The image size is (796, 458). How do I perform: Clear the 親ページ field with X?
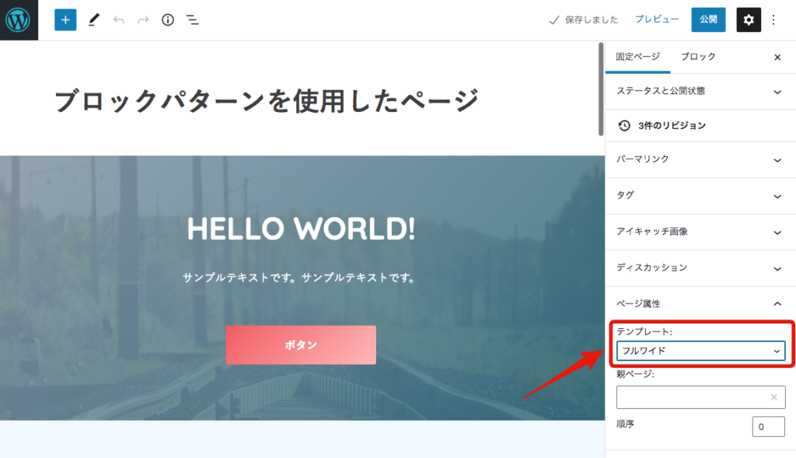click(773, 397)
